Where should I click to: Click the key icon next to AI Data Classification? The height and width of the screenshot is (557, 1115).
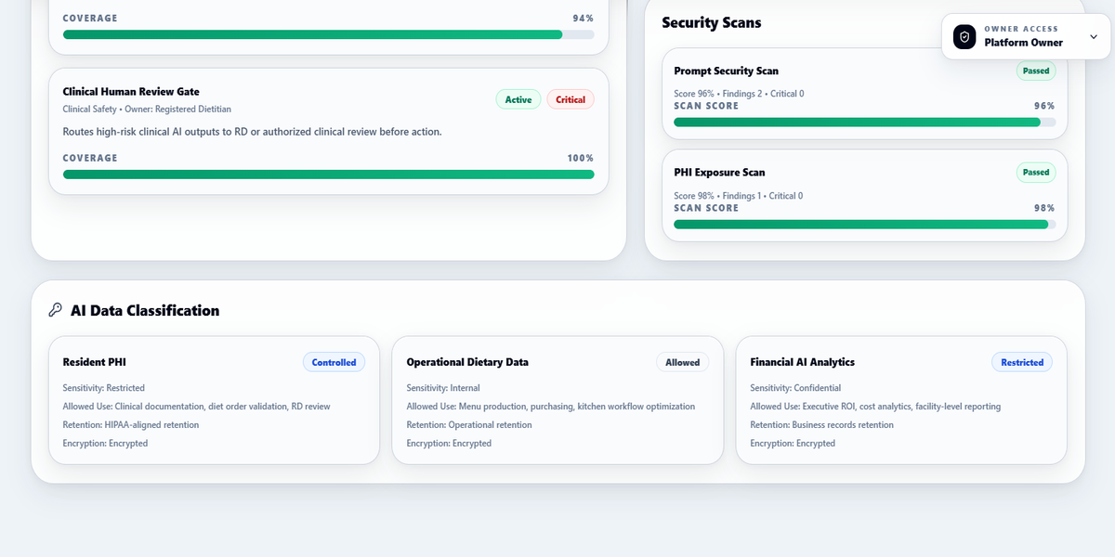[x=55, y=310]
